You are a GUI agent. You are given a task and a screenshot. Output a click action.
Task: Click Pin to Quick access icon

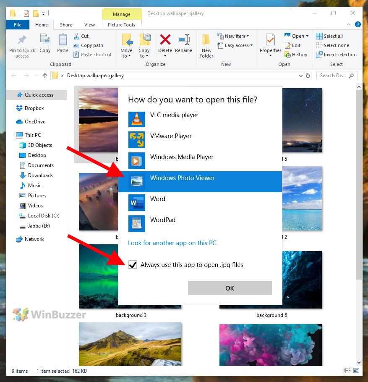click(x=22, y=40)
